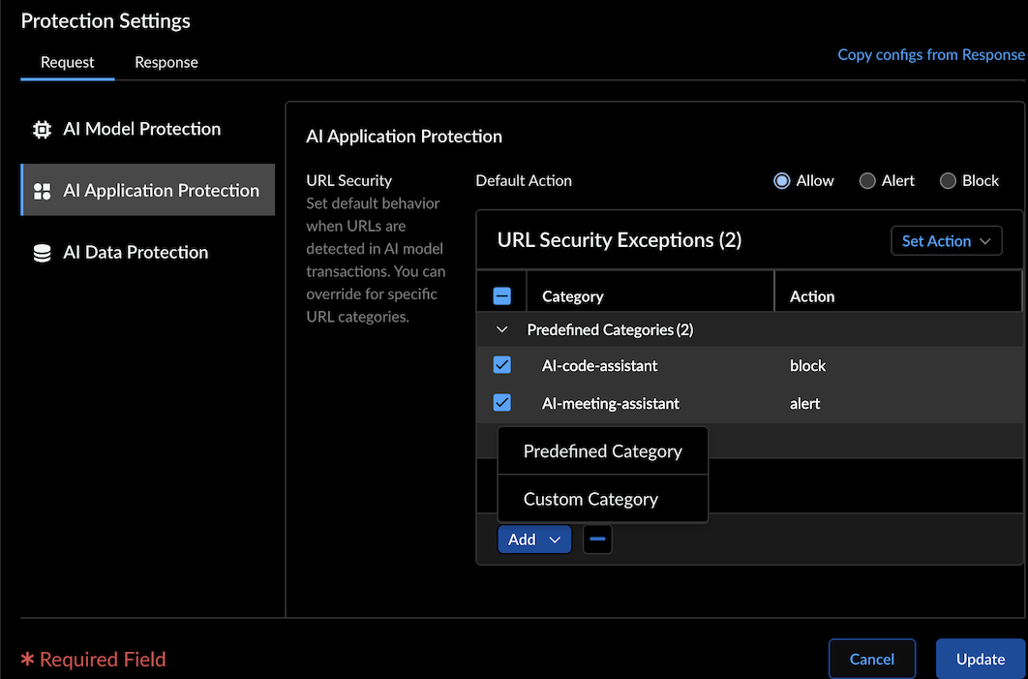Click Copy configs from Response link

pyautogui.click(x=930, y=54)
